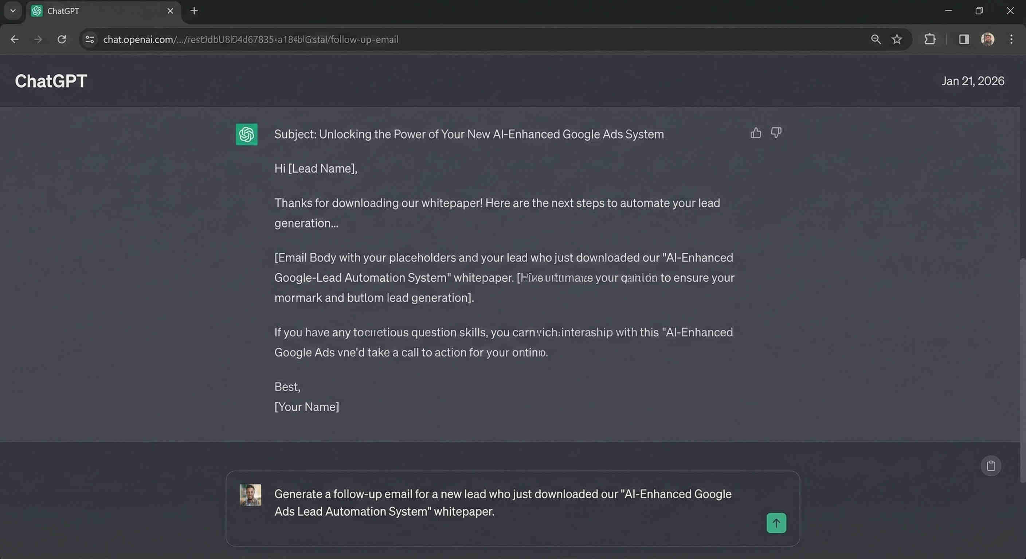The width and height of the screenshot is (1026, 559).
Task: Click the ChatGPT logo avatar beside the response
Action: (x=247, y=135)
